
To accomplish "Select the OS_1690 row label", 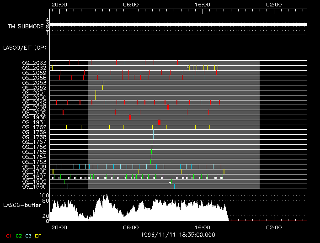I will click(x=34, y=186).
